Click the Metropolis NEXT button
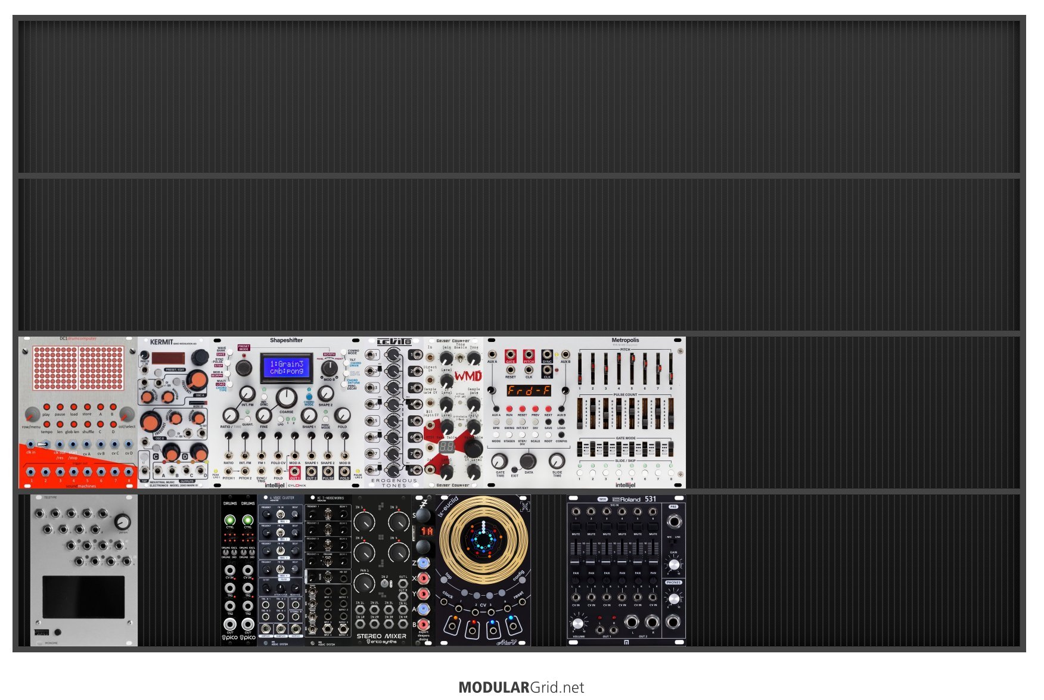The width and height of the screenshot is (1044, 700). (548, 409)
